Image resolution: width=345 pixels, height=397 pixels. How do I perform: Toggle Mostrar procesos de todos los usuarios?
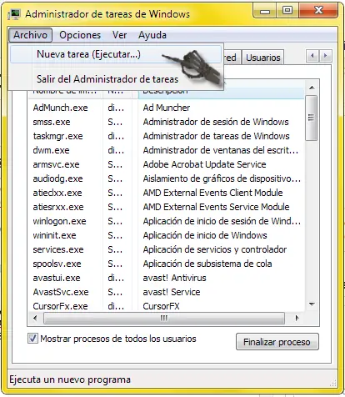pyautogui.click(x=32, y=339)
